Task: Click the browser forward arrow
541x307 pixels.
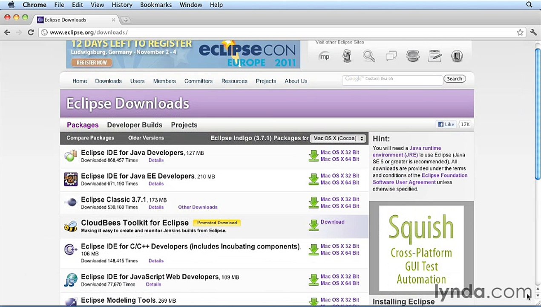Action: click(x=19, y=32)
